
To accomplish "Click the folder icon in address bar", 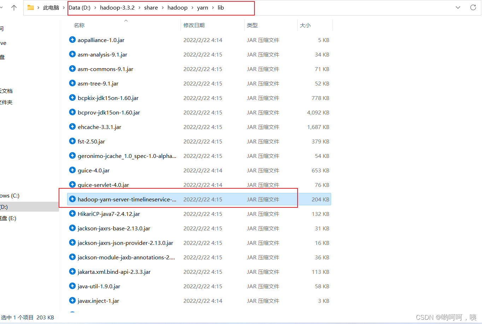I will point(31,7).
